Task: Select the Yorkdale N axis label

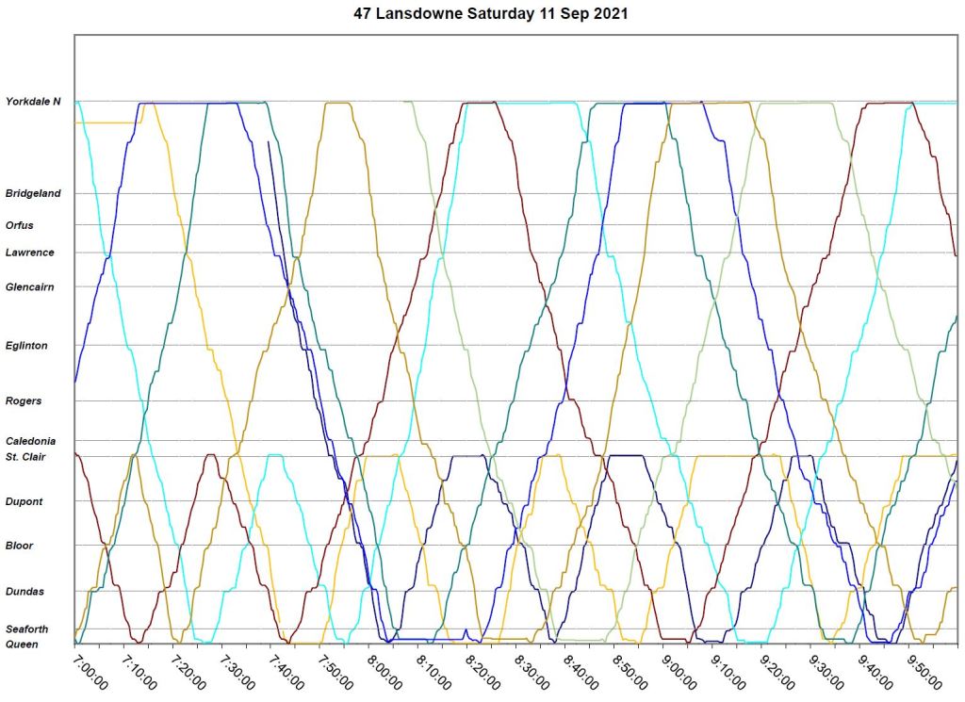Action: (33, 102)
